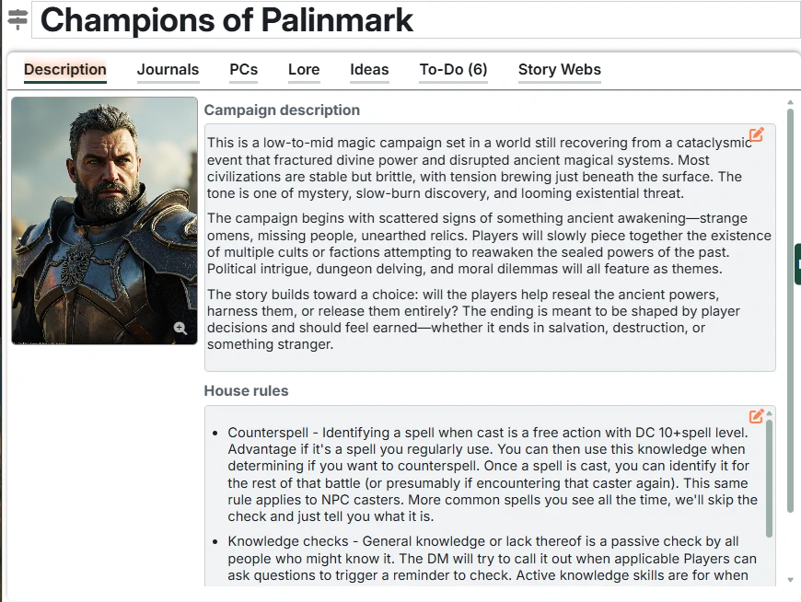Select the armored character portrait
This screenshot has height=602, width=801.
(x=104, y=221)
